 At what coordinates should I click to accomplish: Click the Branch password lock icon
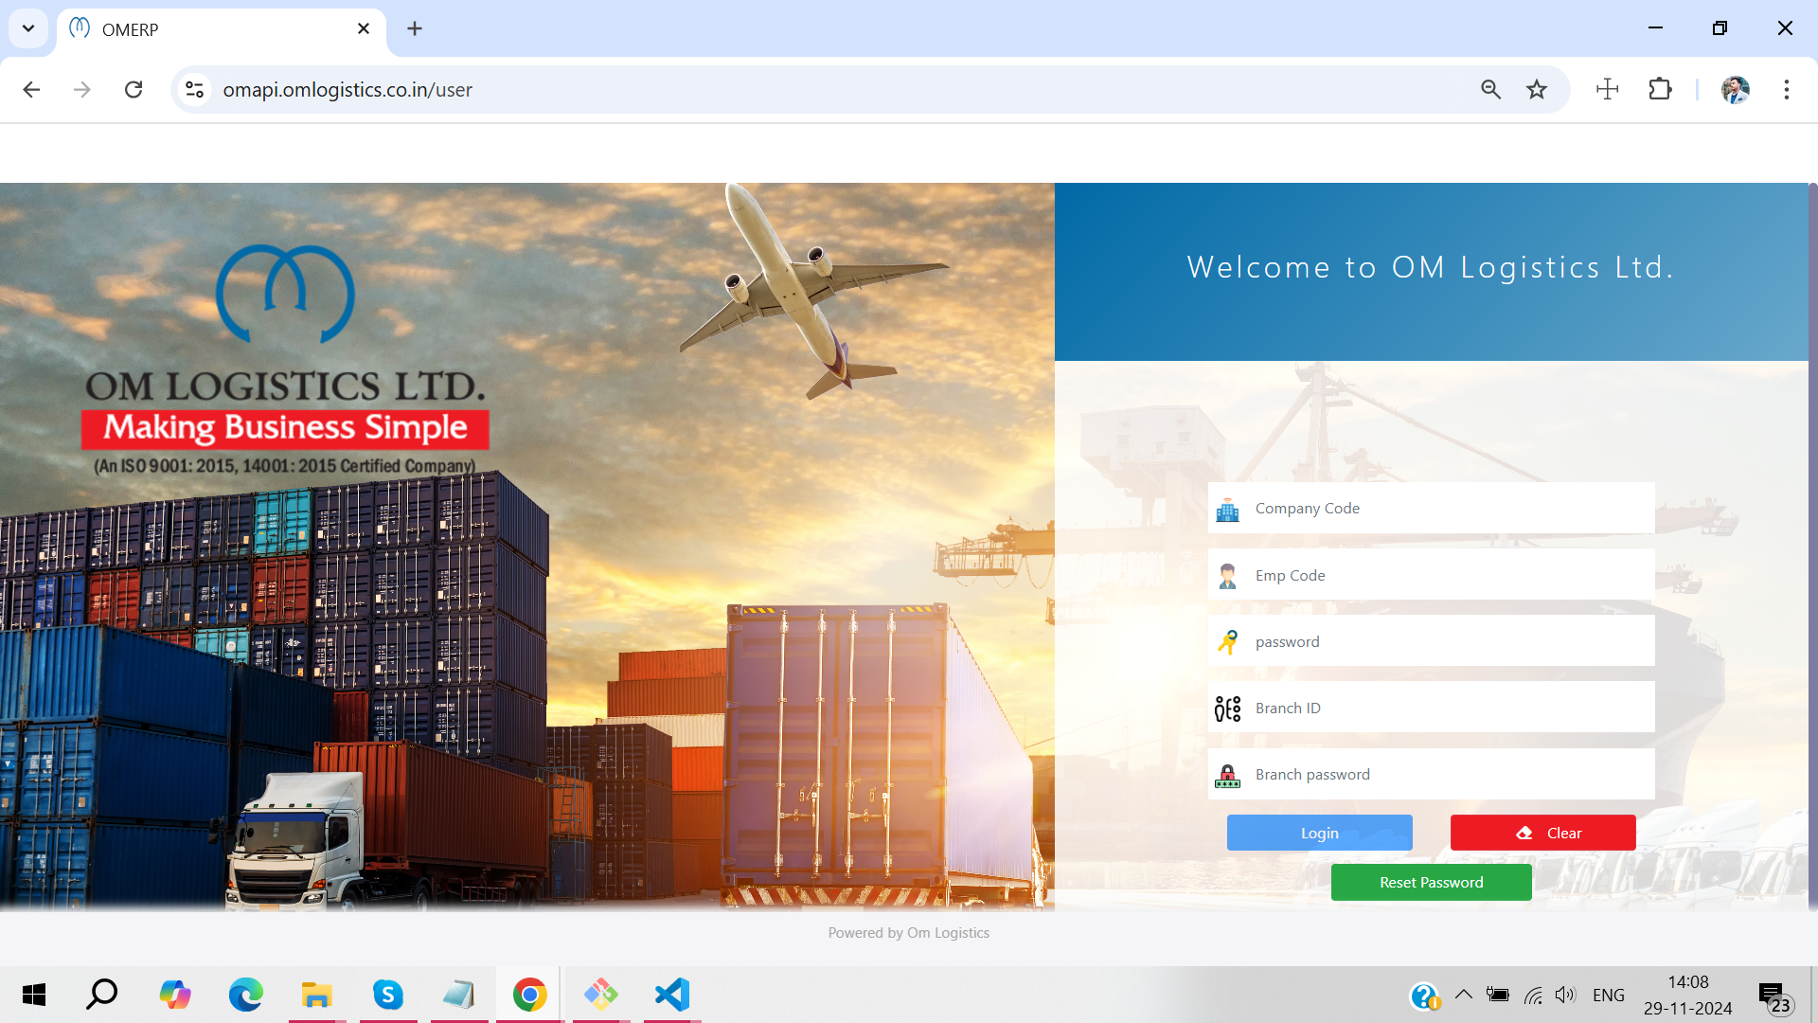point(1227,776)
